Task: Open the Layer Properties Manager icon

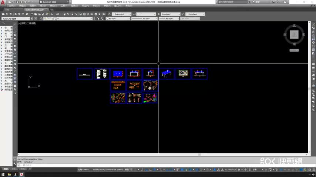Action: pyautogui.click(x=41, y=19)
